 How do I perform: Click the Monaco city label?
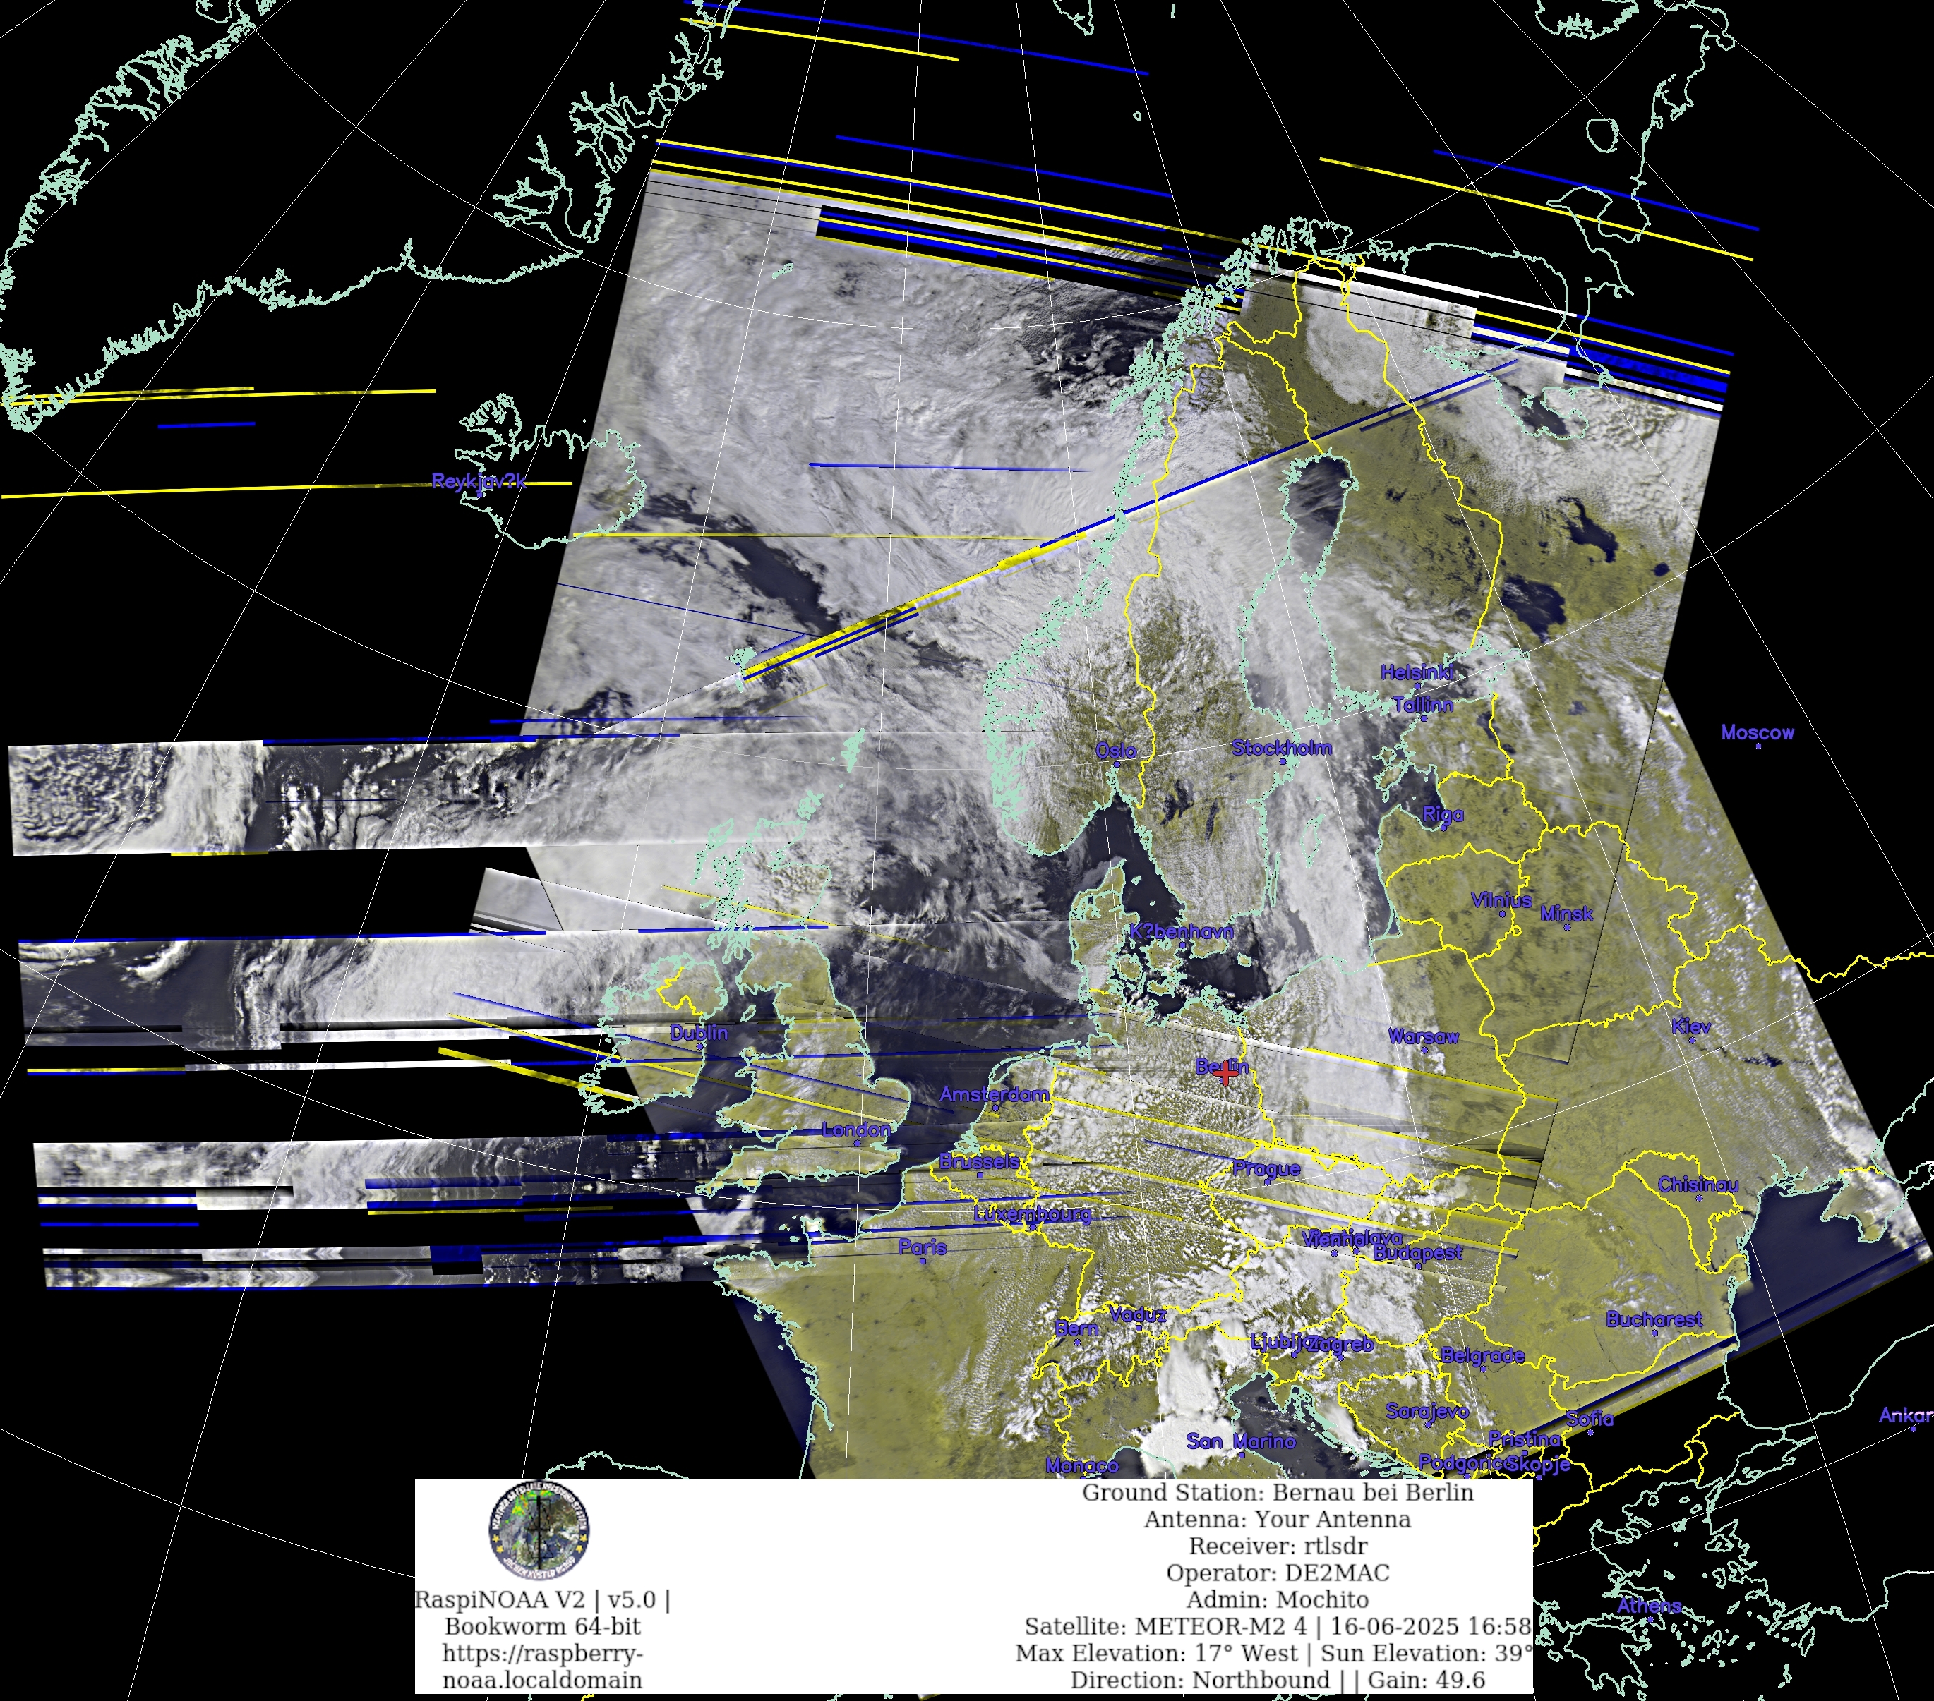coord(1083,1465)
